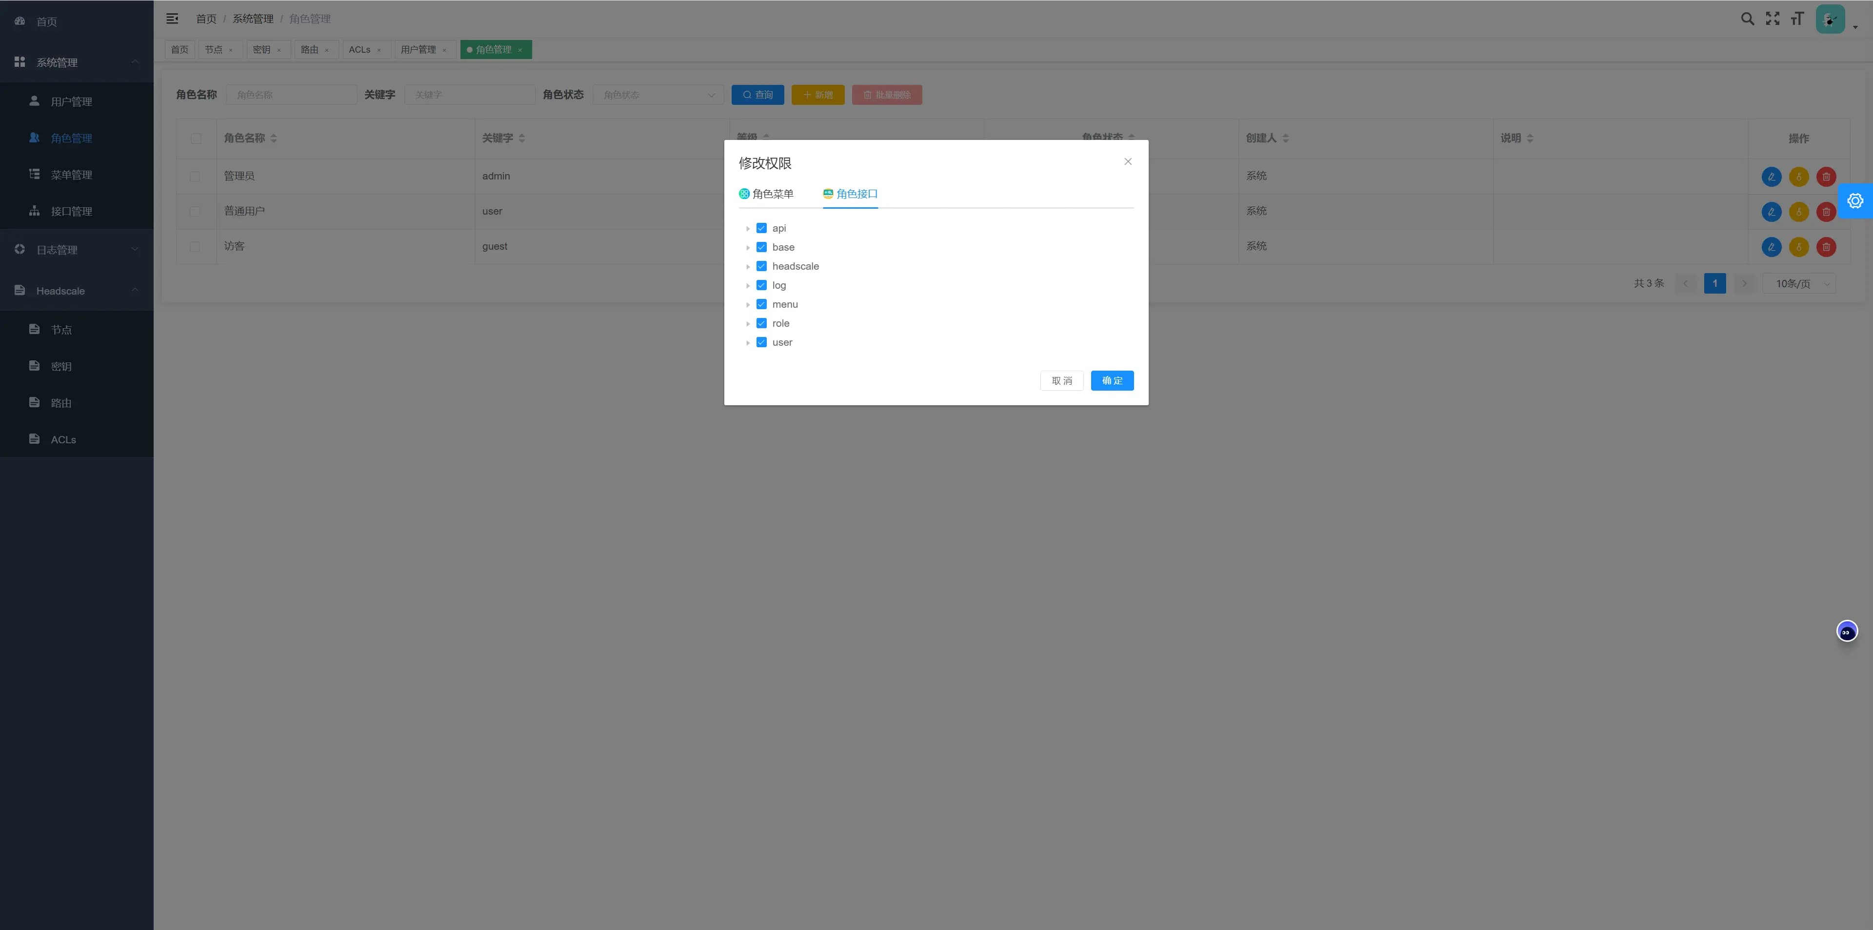Uncheck the api interface checkbox
Screen dimensions: 1873x930
[761, 228]
